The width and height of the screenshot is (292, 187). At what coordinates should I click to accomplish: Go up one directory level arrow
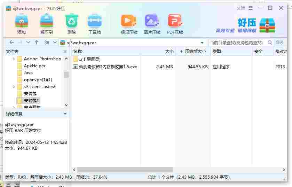point(37,42)
